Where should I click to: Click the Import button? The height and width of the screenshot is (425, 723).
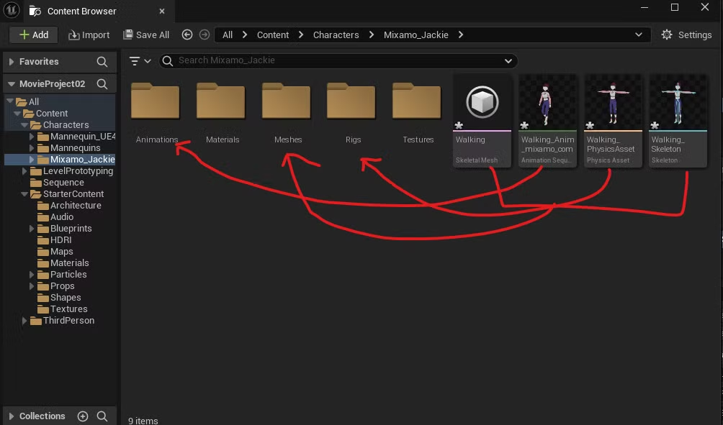89,35
